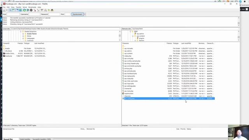The width and height of the screenshot is (249, 140).
Task: Click the disconnect from server icon
Action: 35,10
